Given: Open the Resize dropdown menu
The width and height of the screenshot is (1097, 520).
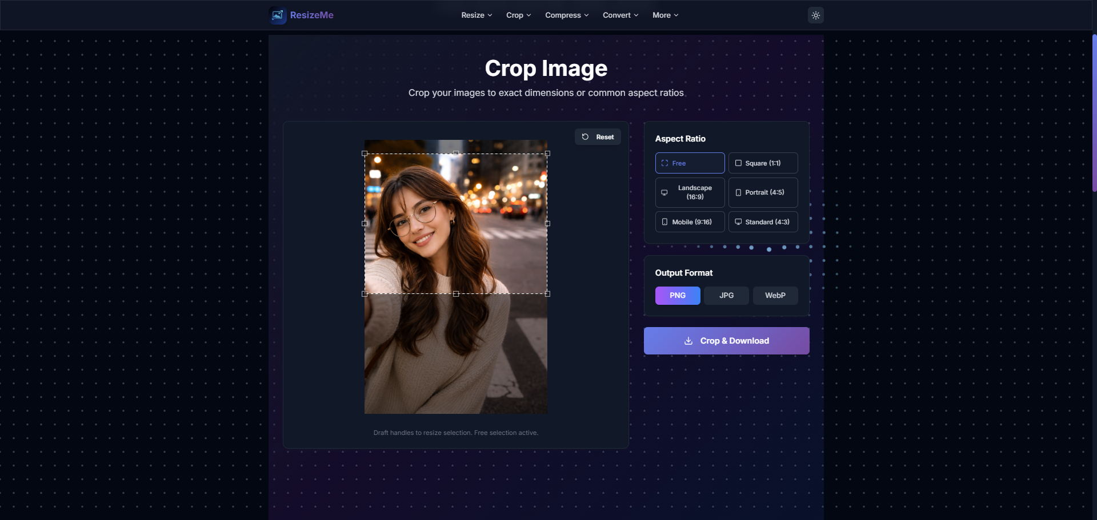Looking at the screenshot, I should click(476, 15).
